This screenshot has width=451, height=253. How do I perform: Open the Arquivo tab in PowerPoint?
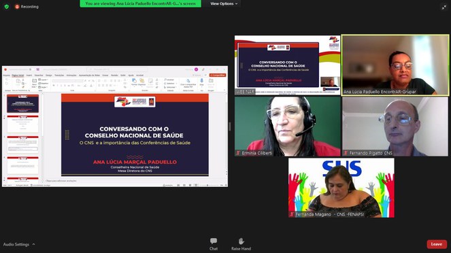tap(6, 75)
